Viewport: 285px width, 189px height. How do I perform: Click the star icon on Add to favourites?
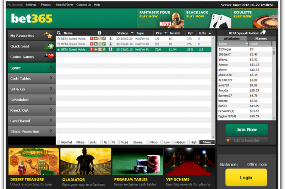228,140
